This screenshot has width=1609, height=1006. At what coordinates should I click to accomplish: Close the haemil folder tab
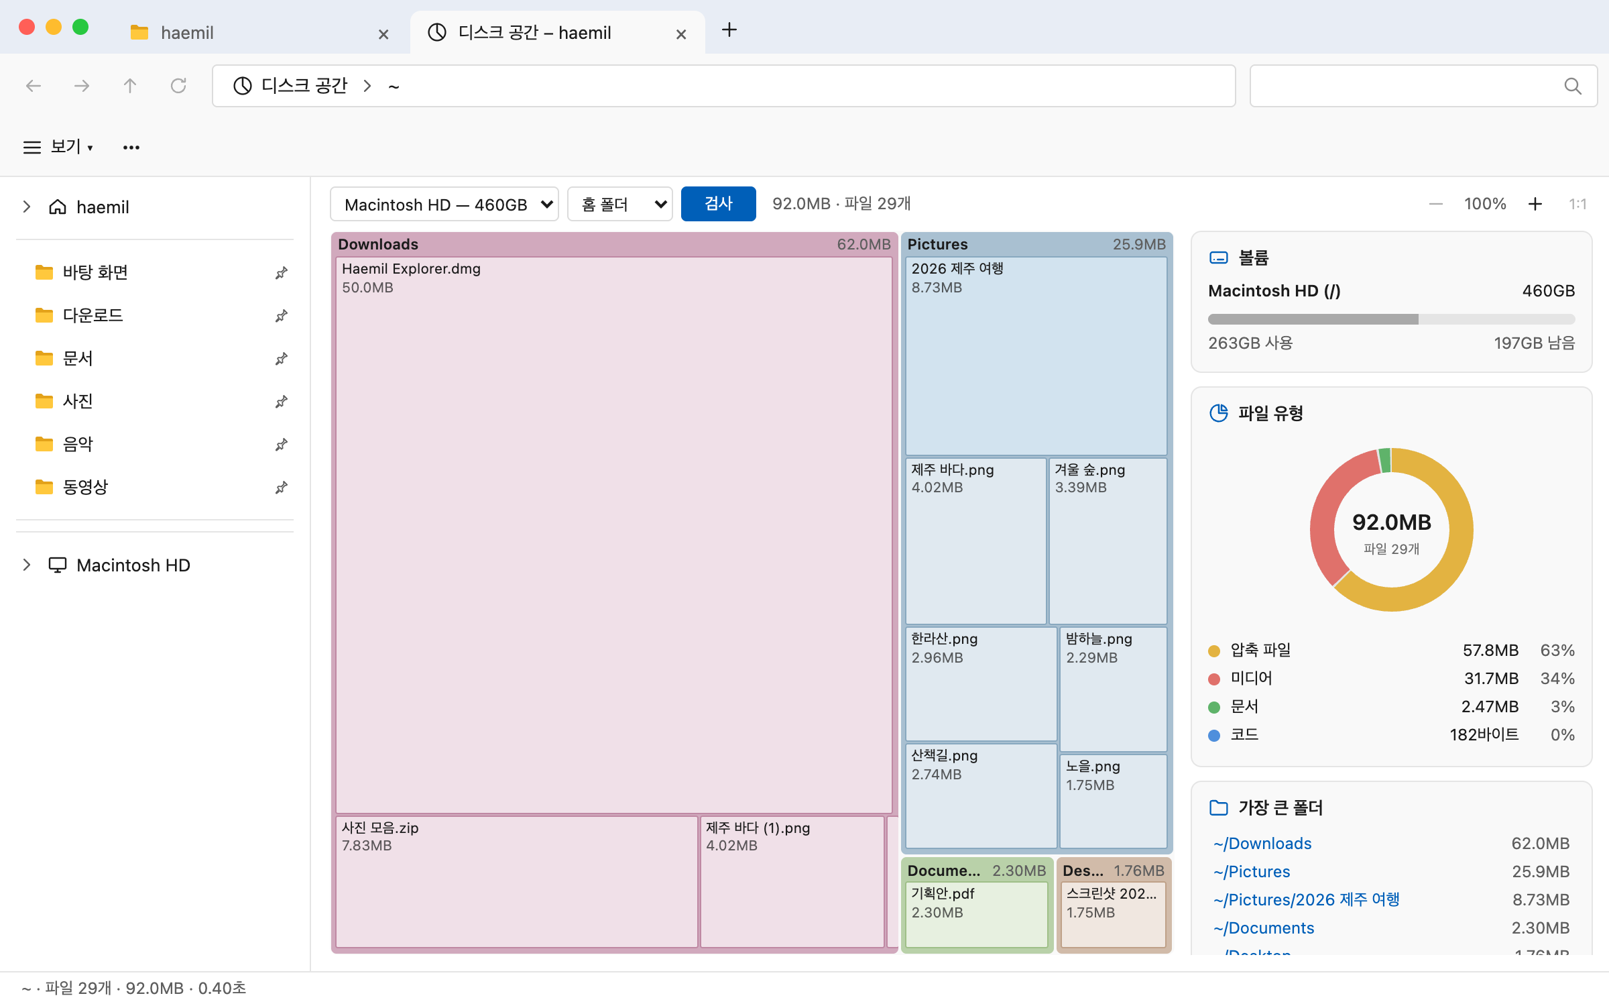tap(383, 34)
